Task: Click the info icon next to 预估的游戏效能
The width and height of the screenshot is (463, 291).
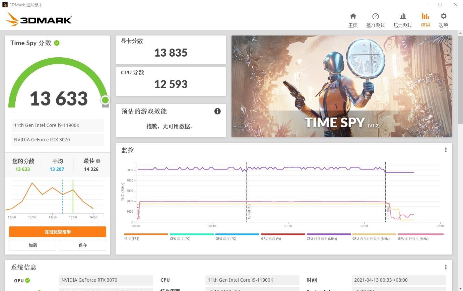Action: pos(217,111)
